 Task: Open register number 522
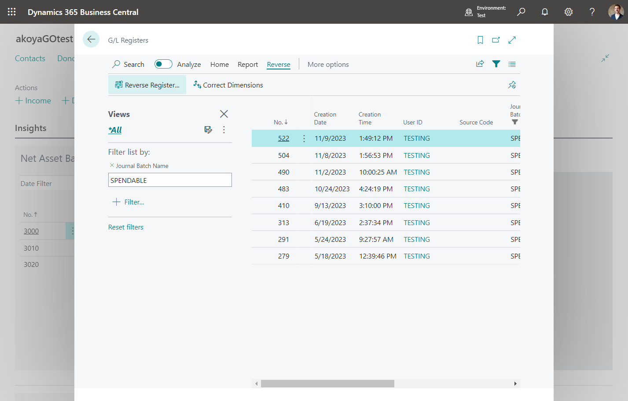(x=283, y=139)
